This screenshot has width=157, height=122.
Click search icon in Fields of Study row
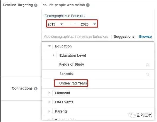pyautogui.click(x=147, y=65)
